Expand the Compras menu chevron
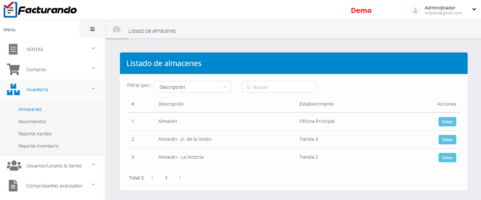481x200 pixels. pyautogui.click(x=93, y=68)
